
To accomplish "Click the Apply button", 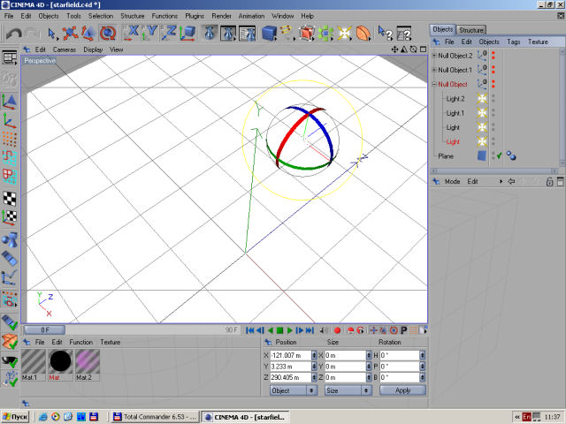I will point(402,390).
